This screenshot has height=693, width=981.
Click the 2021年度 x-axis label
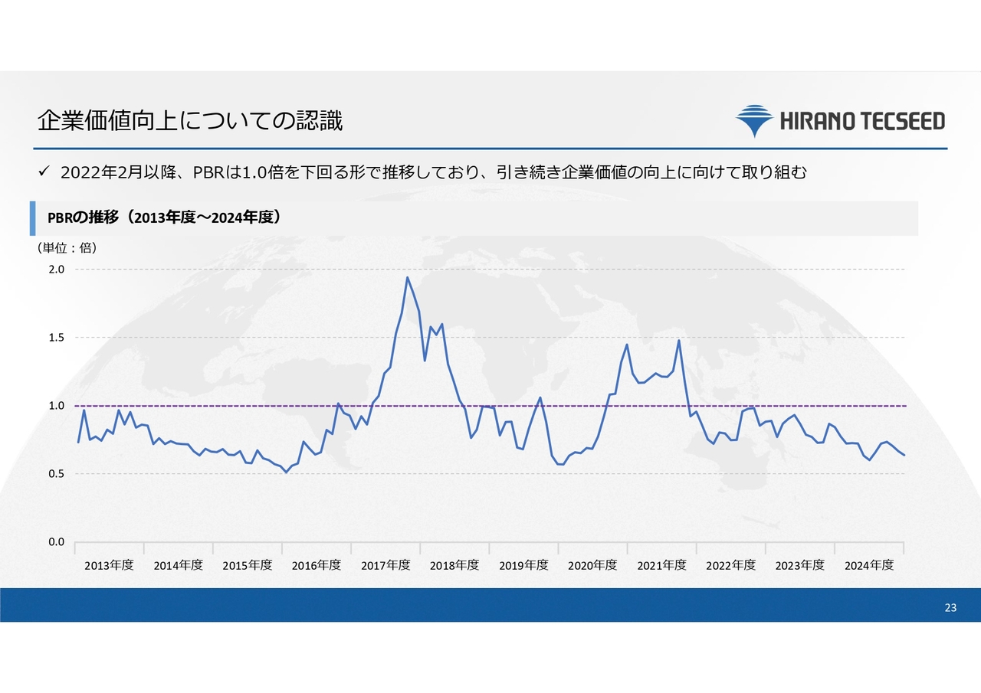[x=661, y=565]
